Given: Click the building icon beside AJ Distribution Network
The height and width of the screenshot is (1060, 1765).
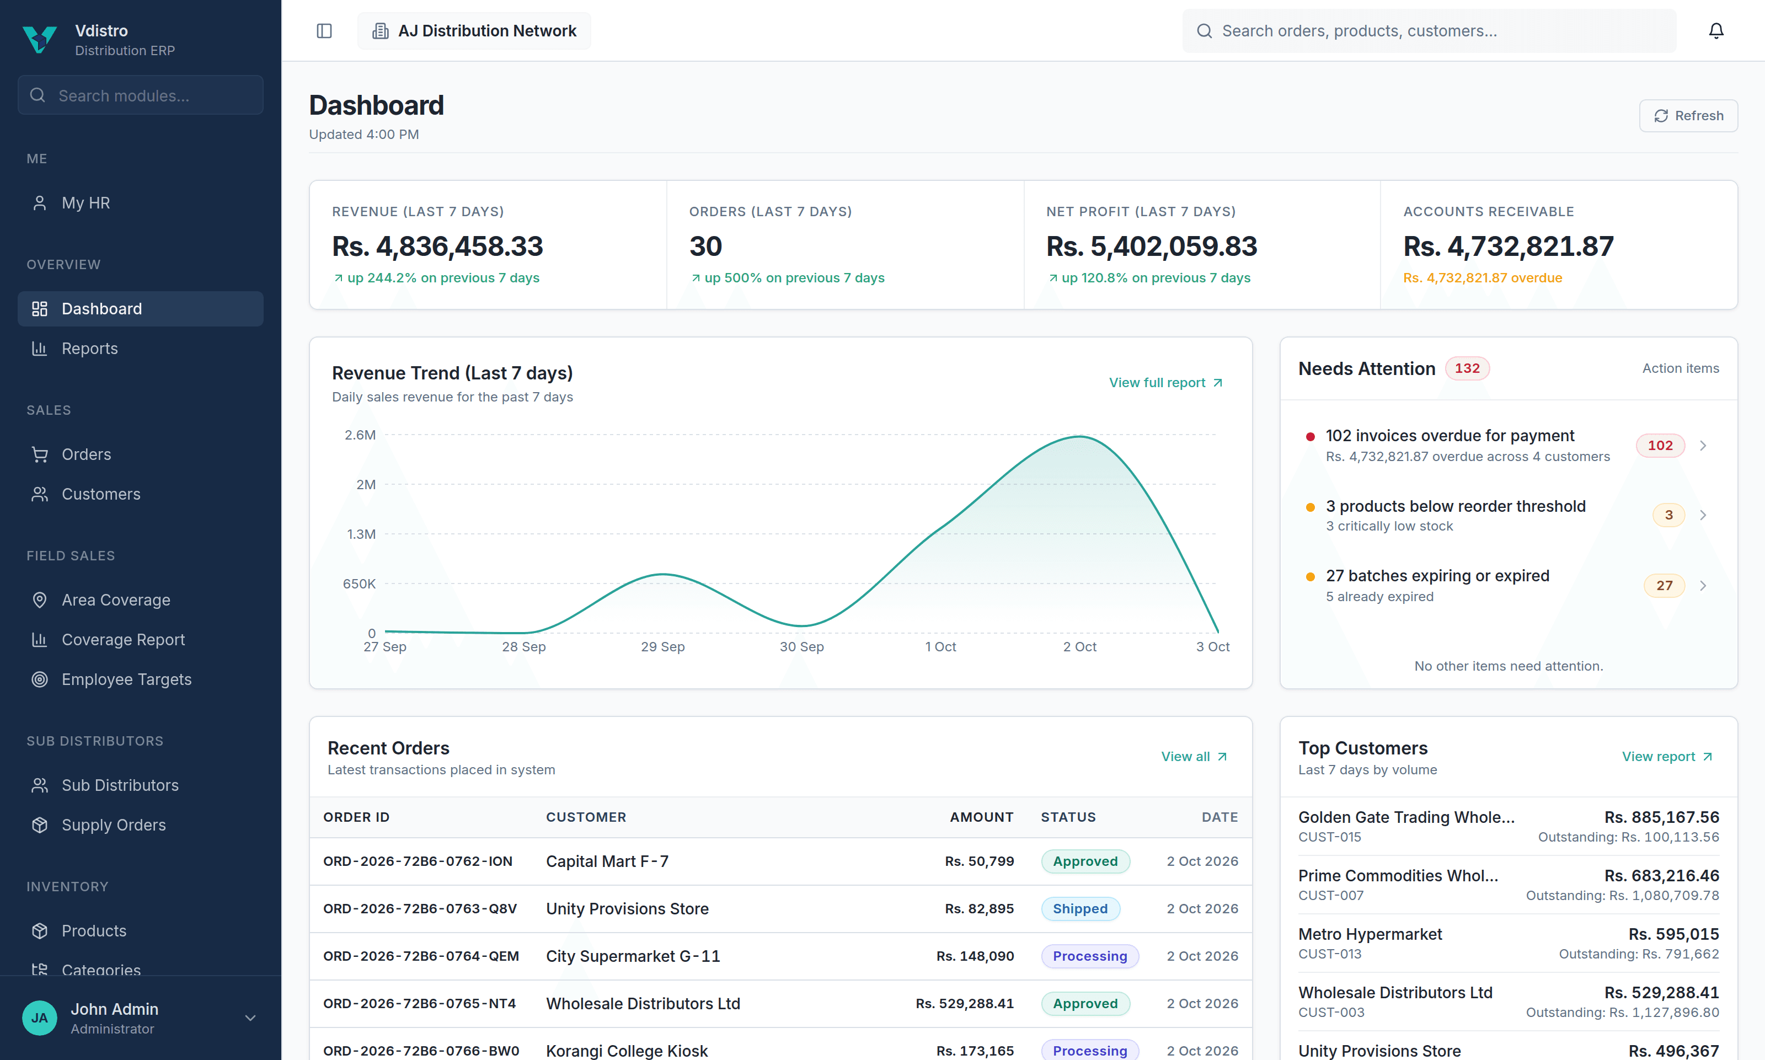Looking at the screenshot, I should [x=381, y=31].
